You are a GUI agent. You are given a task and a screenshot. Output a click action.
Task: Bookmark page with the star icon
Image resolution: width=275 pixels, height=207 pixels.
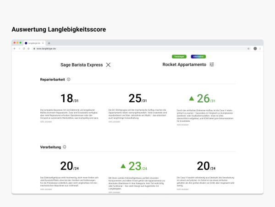(x=248, y=48)
